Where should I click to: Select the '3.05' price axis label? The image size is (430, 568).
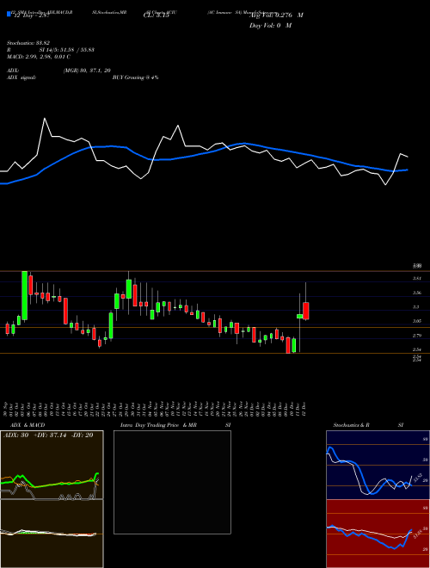point(416,321)
